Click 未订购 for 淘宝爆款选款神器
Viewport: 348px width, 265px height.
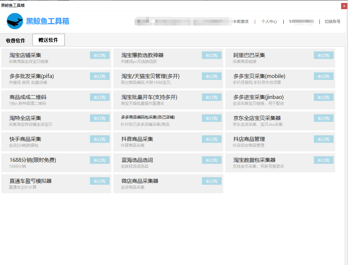point(211,55)
